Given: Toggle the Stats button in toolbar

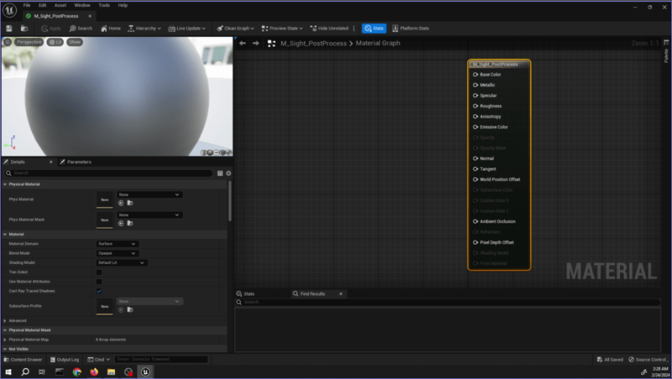Looking at the screenshot, I should point(374,28).
